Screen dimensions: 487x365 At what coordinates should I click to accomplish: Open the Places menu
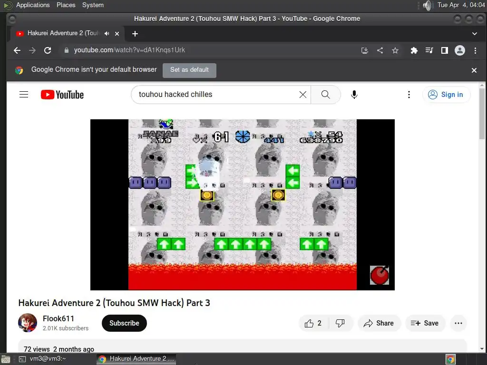(66, 5)
